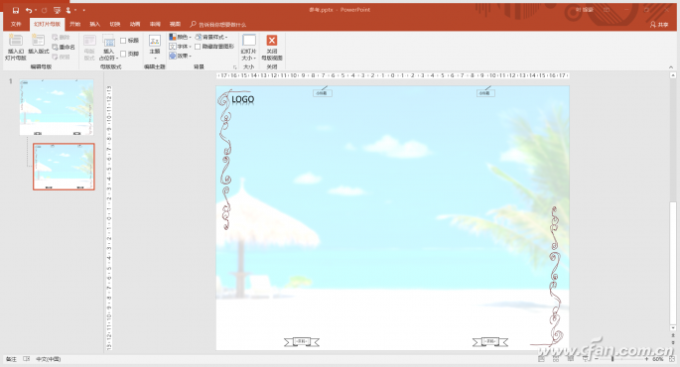Click the vertical scrollbar up arrow
This screenshot has height=367, width=680.
[x=673, y=75]
